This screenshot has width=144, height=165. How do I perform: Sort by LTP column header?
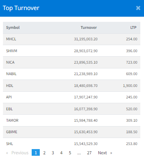[x=133, y=27]
